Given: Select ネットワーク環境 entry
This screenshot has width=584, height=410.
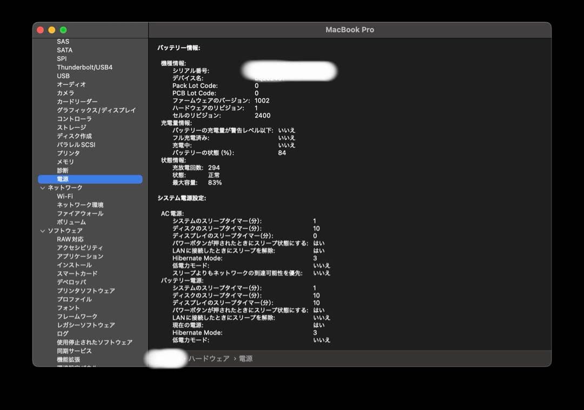Looking at the screenshot, I should [80, 205].
